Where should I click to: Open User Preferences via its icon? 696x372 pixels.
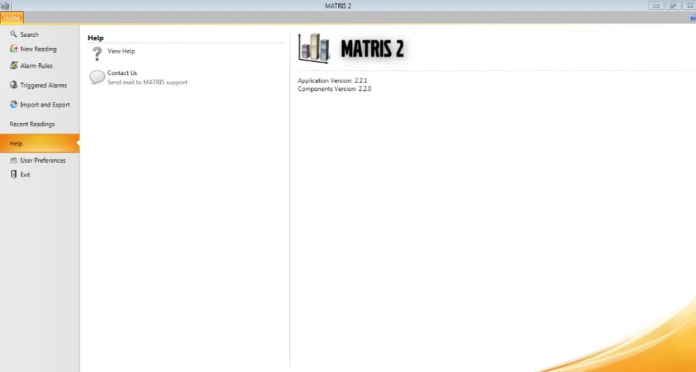point(14,160)
